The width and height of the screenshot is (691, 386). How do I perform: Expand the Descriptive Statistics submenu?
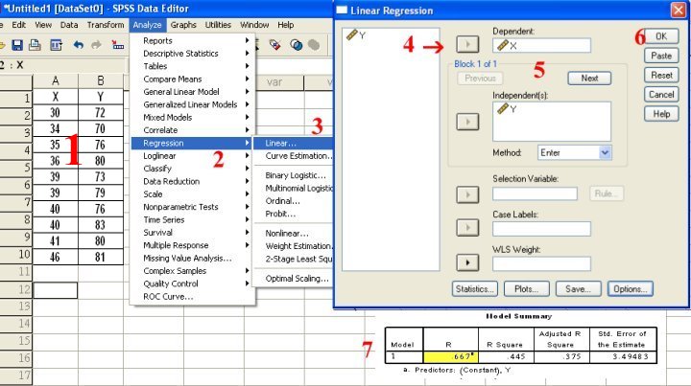tap(193, 54)
